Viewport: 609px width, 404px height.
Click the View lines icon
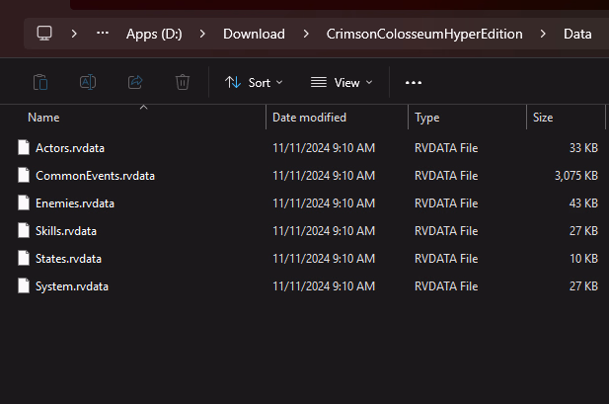click(319, 82)
